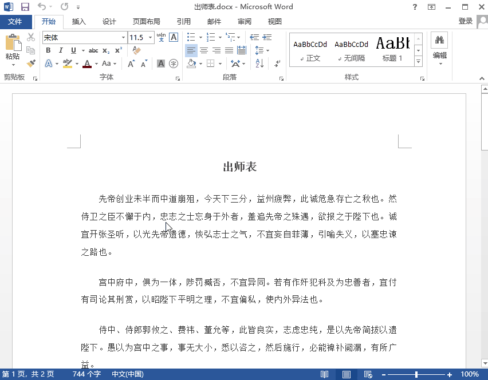Undo the last action
The height and width of the screenshot is (380, 488).
tap(41, 6)
